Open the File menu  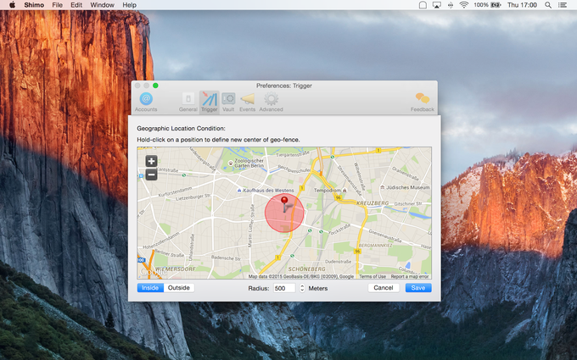pyautogui.click(x=57, y=5)
